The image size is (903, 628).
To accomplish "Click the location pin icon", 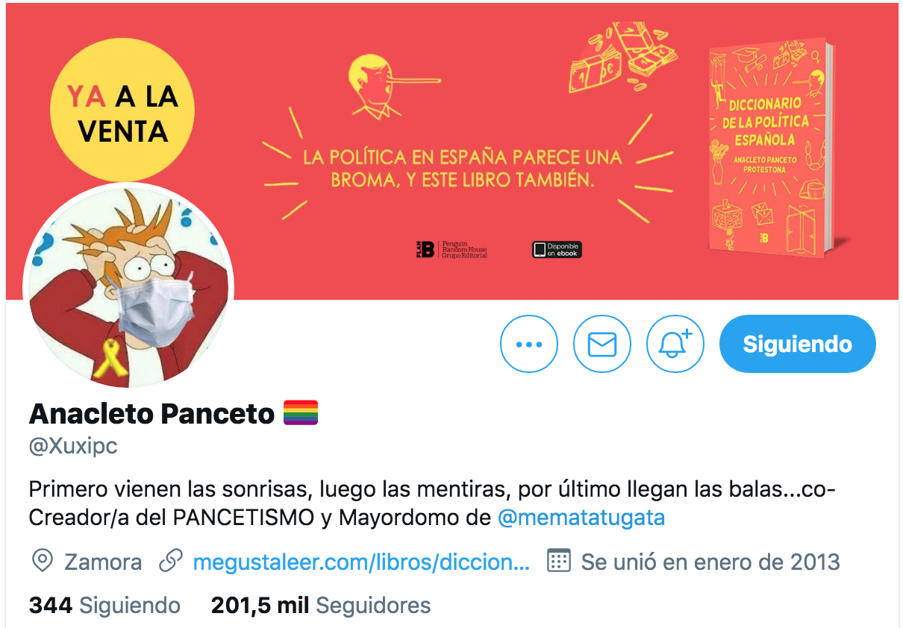I will (43, 562).
